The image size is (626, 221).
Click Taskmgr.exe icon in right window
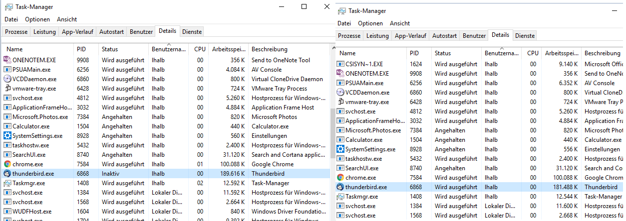(340, 196)
